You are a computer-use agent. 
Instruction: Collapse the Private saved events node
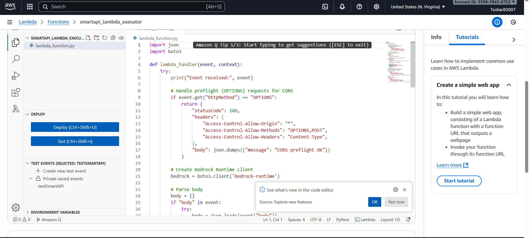[x=31, y=179]
